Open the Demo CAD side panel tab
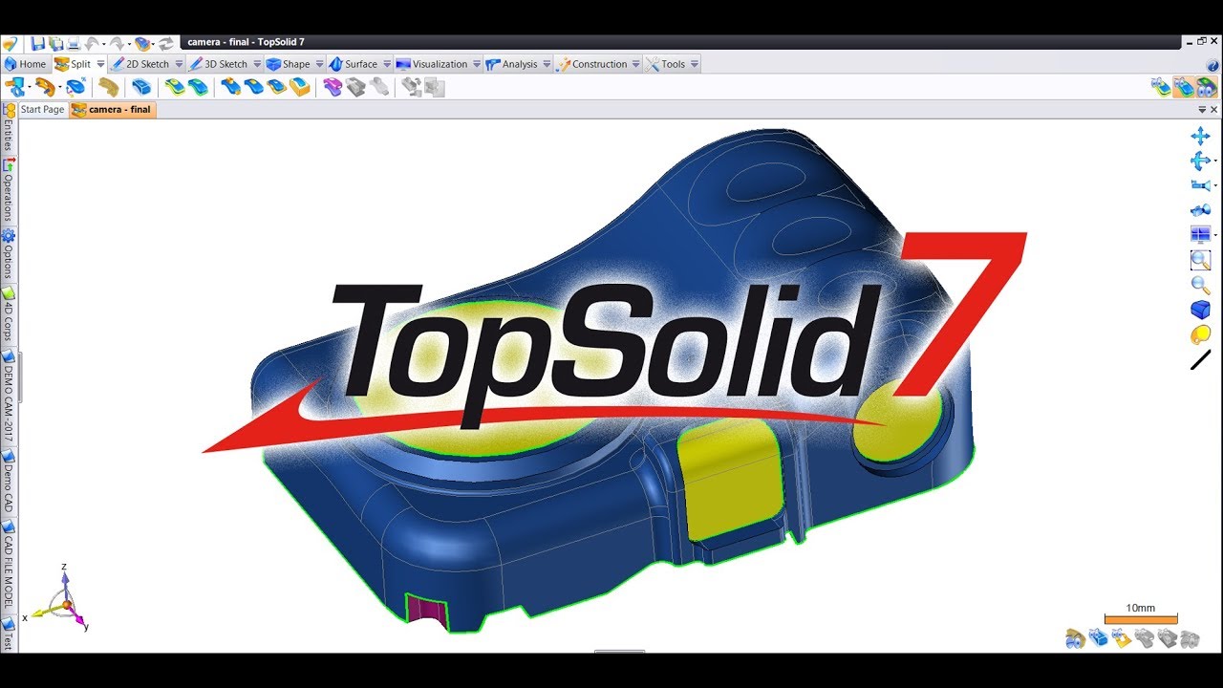 (9, 483)
